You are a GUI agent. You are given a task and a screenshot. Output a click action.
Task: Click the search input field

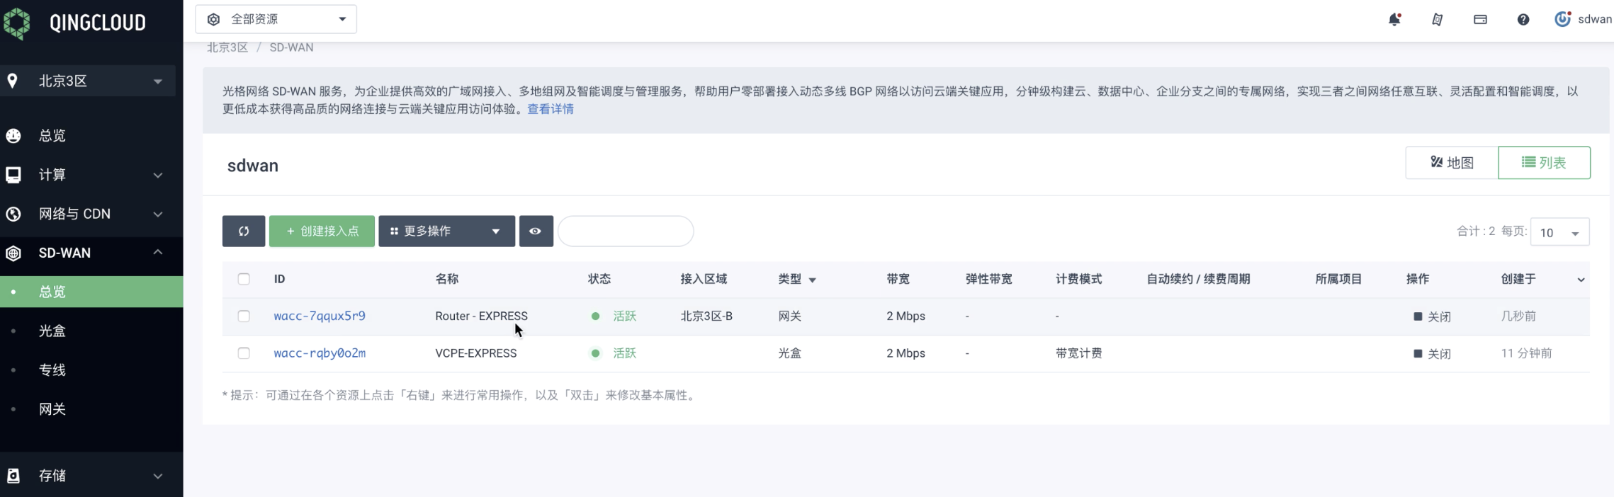tap(626, 232)
